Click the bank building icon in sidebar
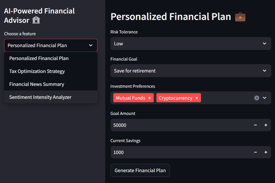 (x=36, y=20)
